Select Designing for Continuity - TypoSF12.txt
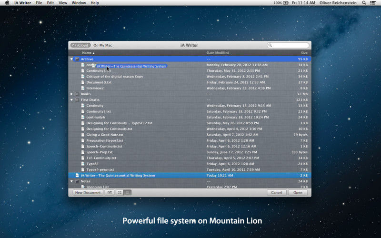Viewport: 381px width, 238px height. [x=120, y=123]
